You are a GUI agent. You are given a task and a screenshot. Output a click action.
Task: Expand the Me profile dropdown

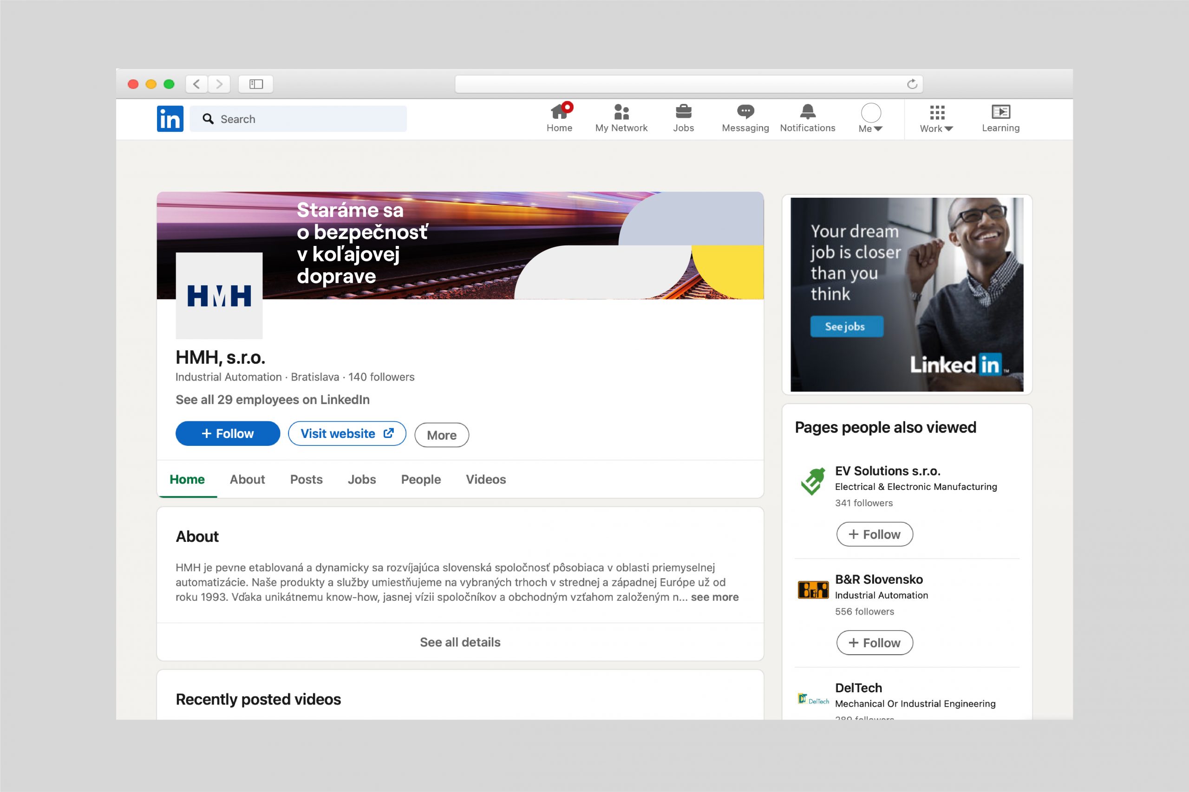870,119
